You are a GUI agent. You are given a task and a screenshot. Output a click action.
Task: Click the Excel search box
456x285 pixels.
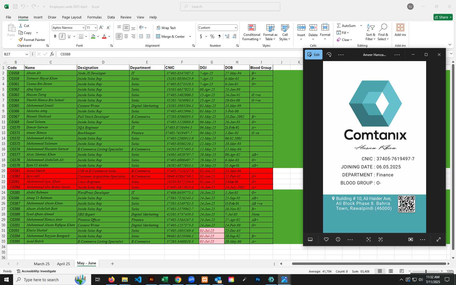pos(230,7)
